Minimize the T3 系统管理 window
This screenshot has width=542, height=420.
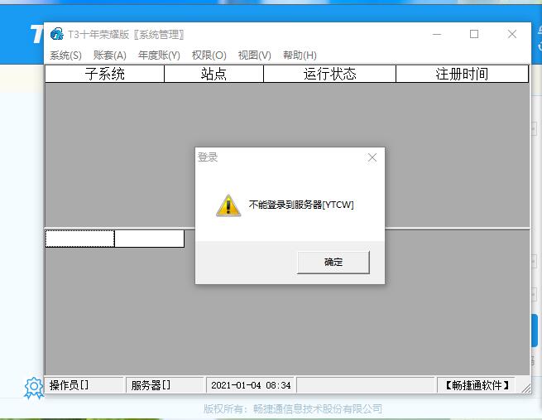point(437,34)
